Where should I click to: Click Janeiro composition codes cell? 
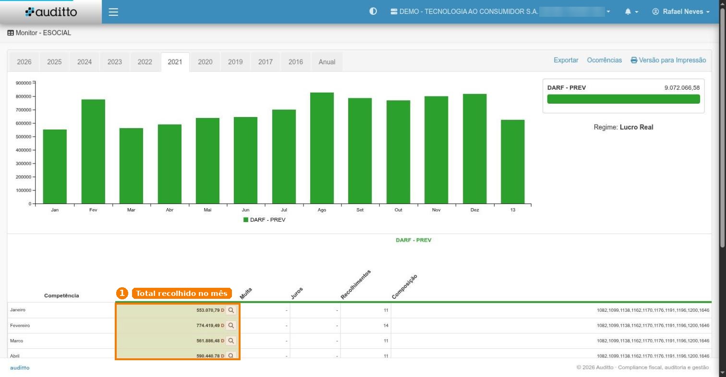pos(551,310)
